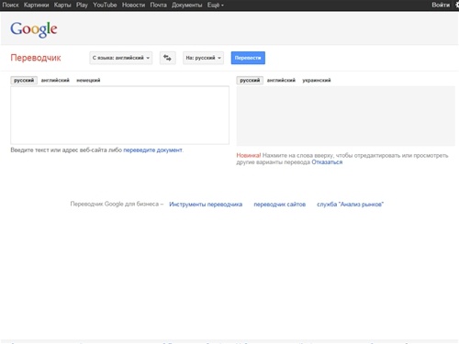Open 'переводчик сайтов' footer link
The width and height of the screenshot is (459, 344).
pyautogui.click(x=280, y=205)
